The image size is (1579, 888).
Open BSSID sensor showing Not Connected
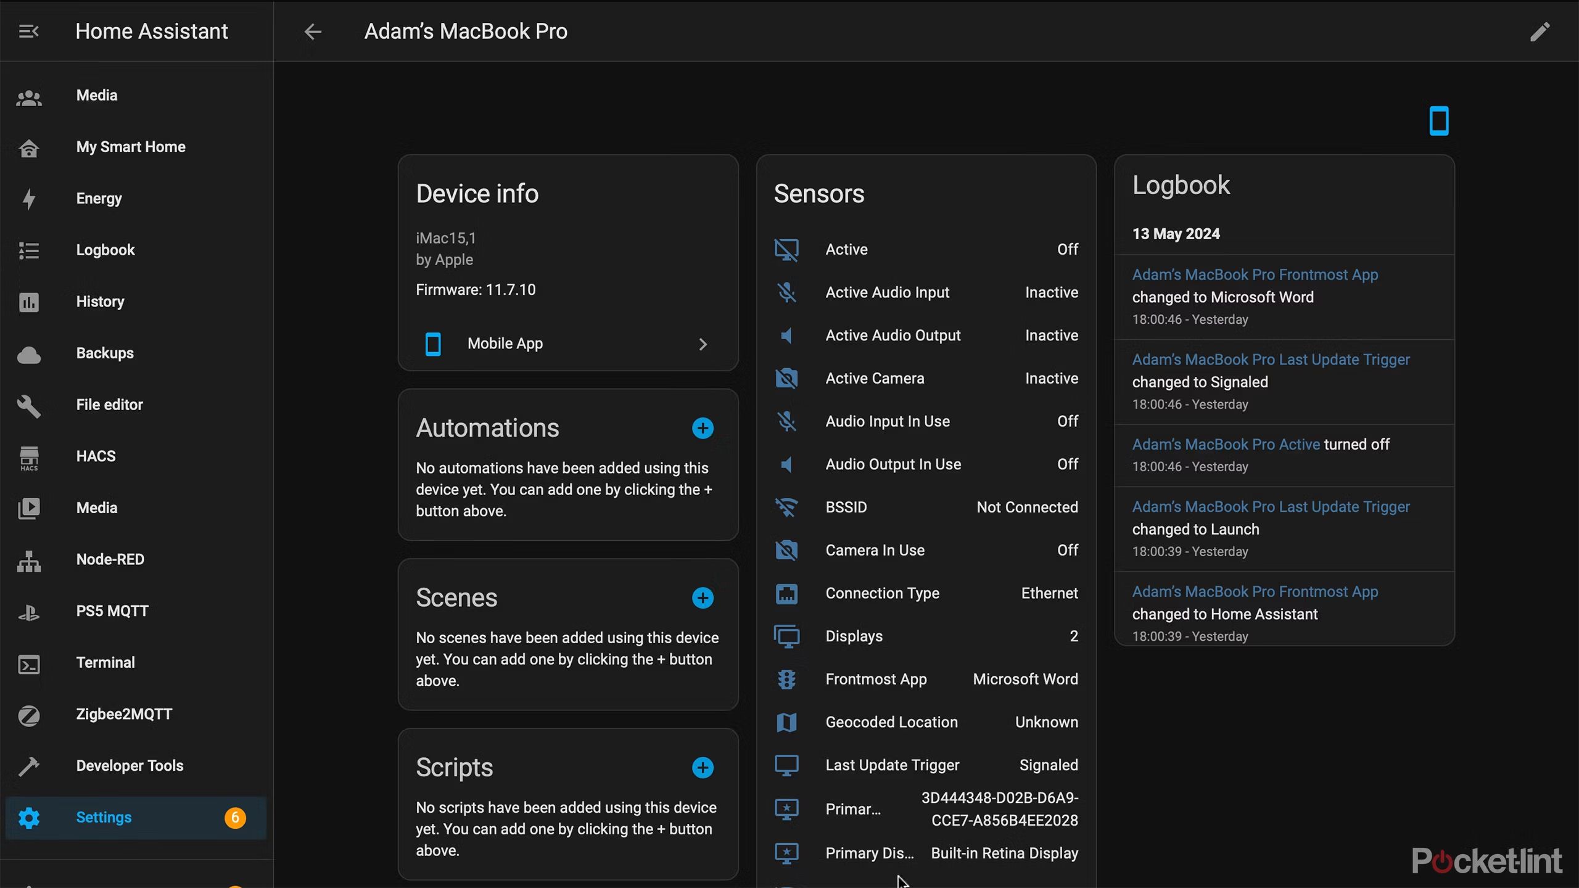[926, 508]
